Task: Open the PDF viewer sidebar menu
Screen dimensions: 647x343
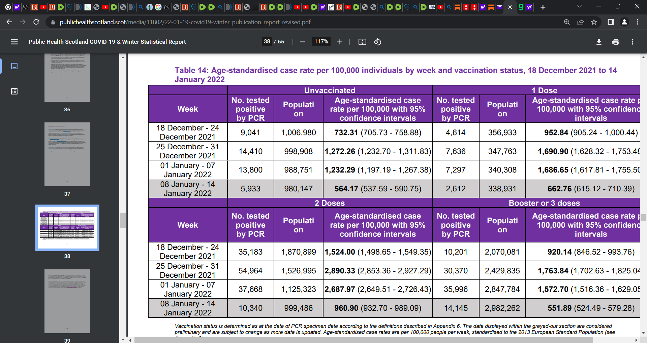Action: coord(14,42)
